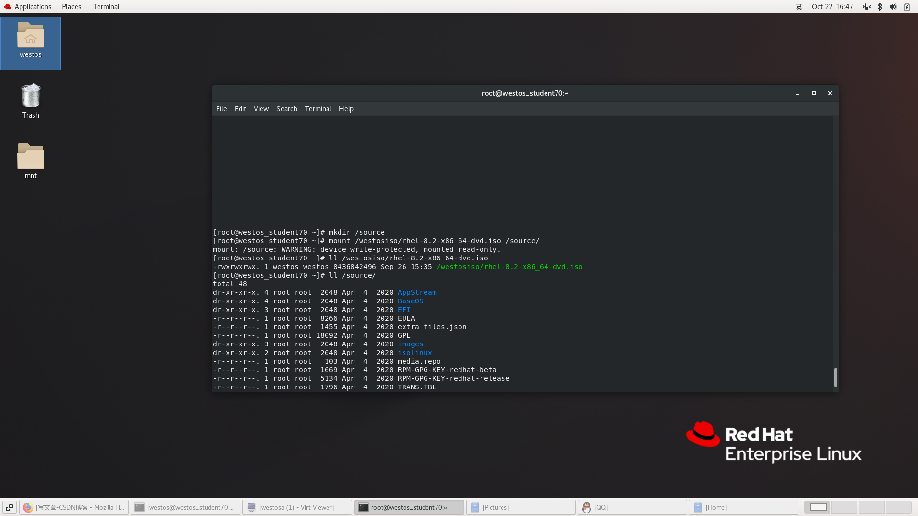Screen dimensions: 918x516
Task: Open the Edit menu in terminal
Action: tap(240, 109)
